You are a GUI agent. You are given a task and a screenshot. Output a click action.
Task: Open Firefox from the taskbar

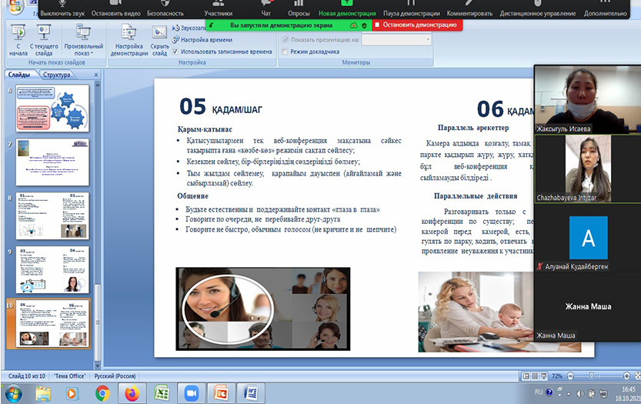tap(132, 393)
